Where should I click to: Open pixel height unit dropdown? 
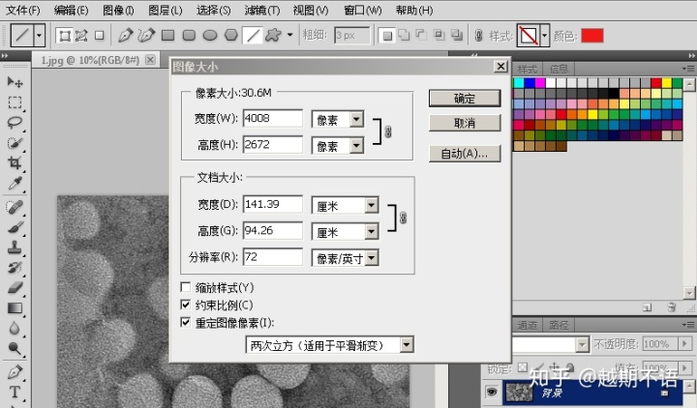(x=356, y=145)
